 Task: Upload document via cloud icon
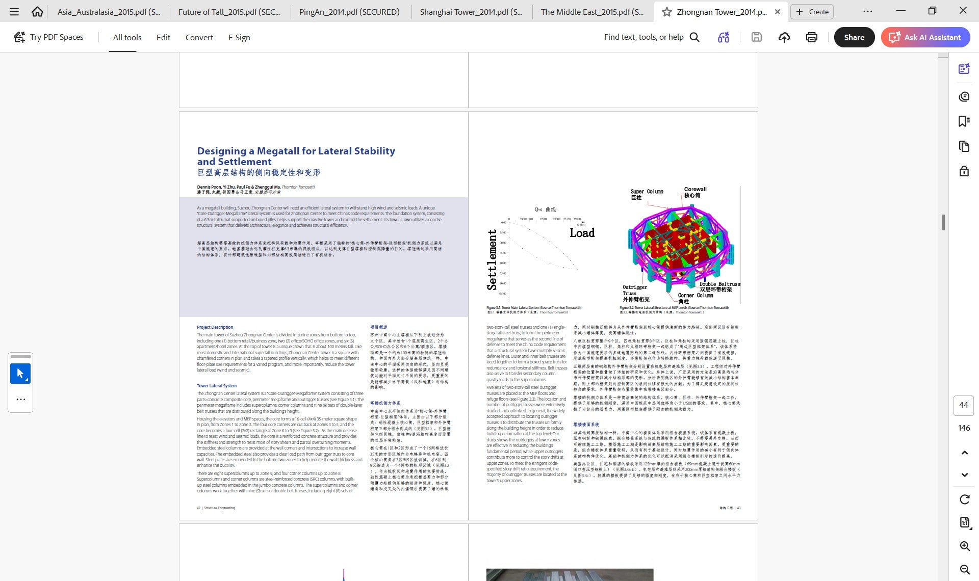(x=784, y=37)
